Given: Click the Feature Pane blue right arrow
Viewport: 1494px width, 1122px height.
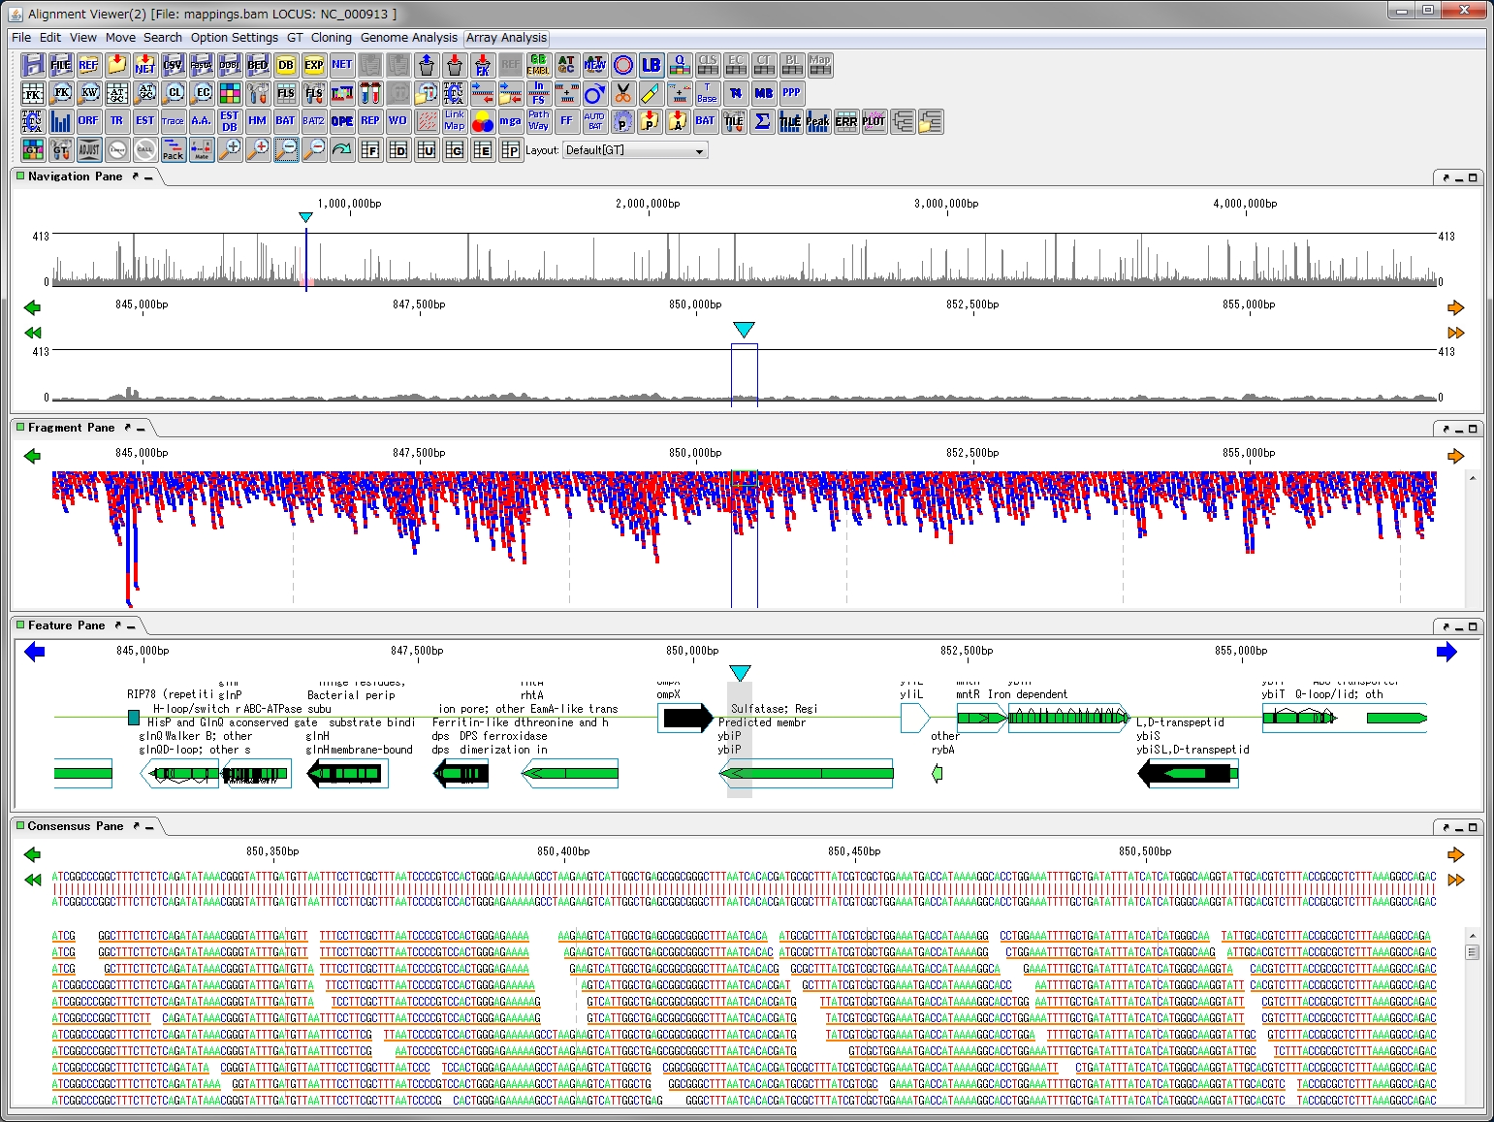Looking at the screenshot, I should point(1446,652).
